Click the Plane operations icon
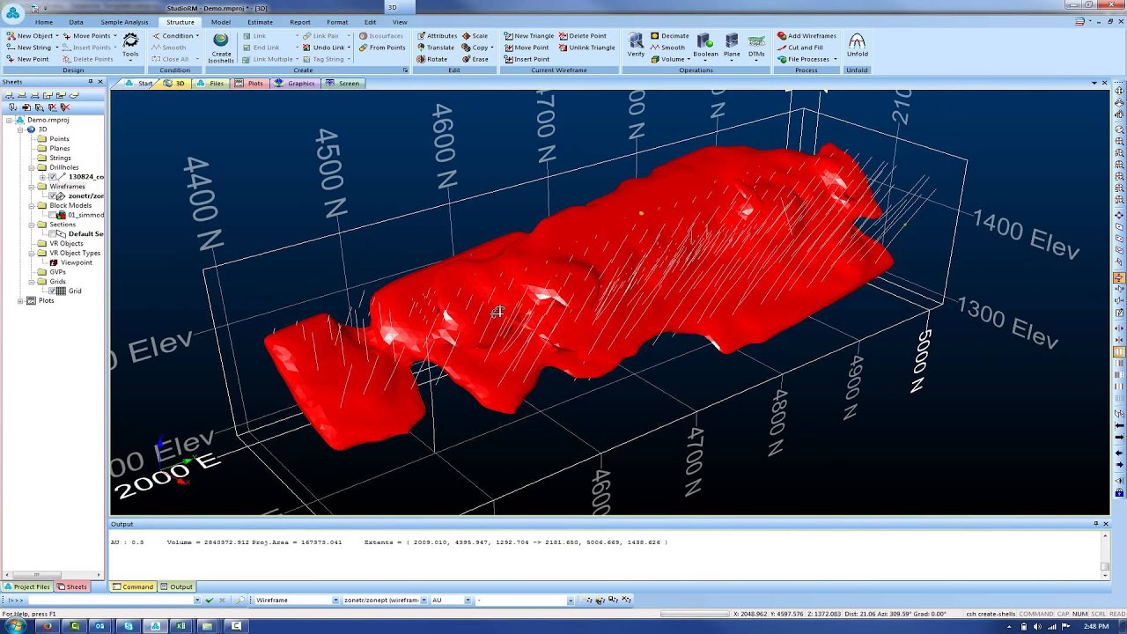 (732, 46)
